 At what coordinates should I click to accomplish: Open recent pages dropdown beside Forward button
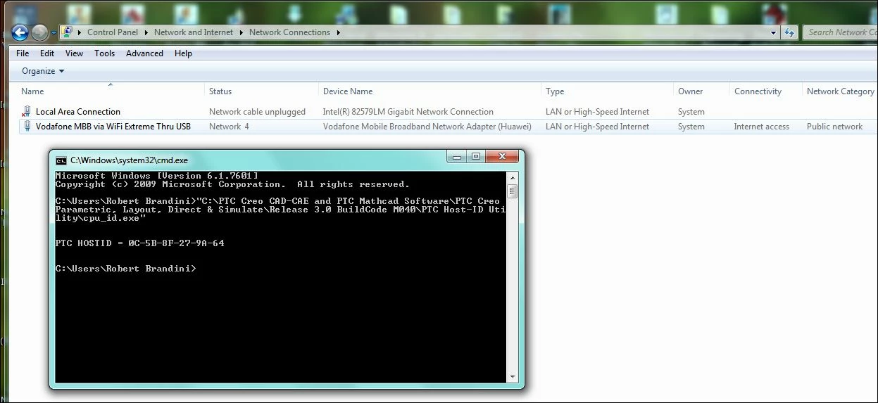point(54,32)
